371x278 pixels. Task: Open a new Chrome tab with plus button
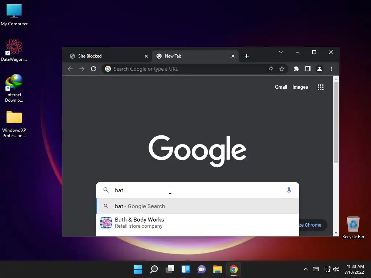pyautogui.click(x=246, y=56)
